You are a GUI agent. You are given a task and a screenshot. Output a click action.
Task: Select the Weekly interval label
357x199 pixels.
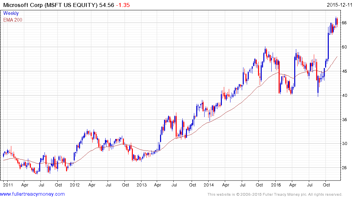click(11, 14)
